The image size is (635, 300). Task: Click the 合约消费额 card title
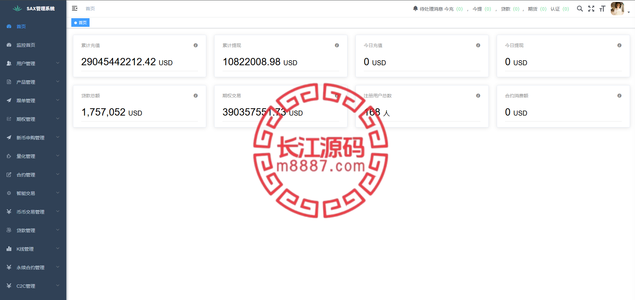[517, 96]
